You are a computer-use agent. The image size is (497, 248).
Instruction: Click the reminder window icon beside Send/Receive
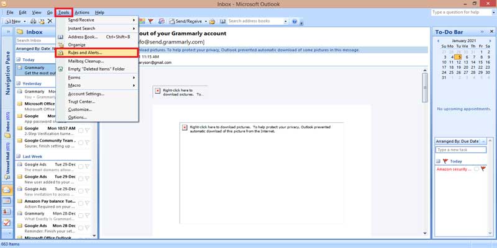(162, 21)
